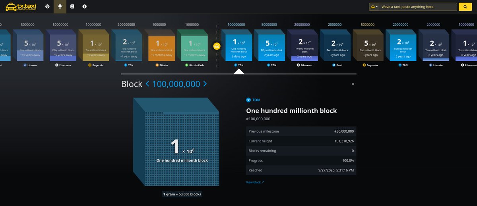Click the TON badge in the detail panel

coord(253,100)
